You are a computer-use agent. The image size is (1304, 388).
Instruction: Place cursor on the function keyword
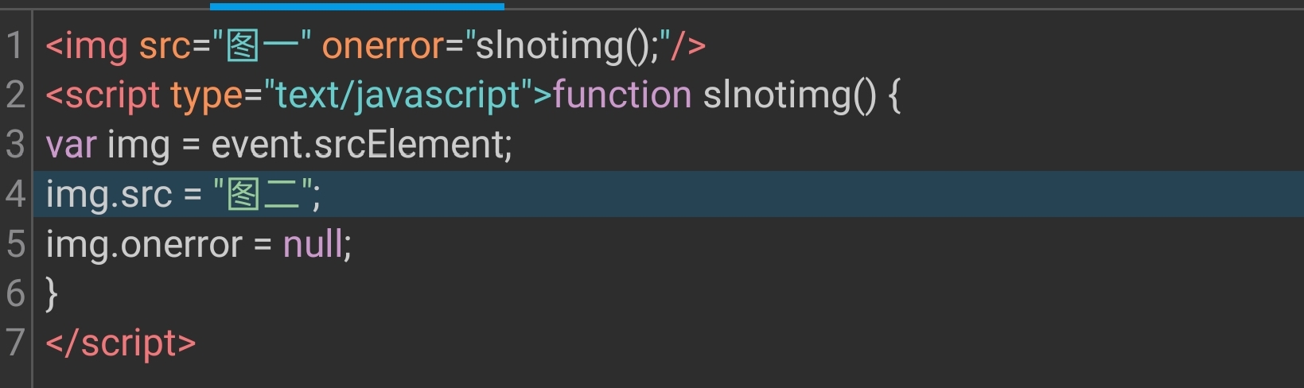[x=621, y=95]
